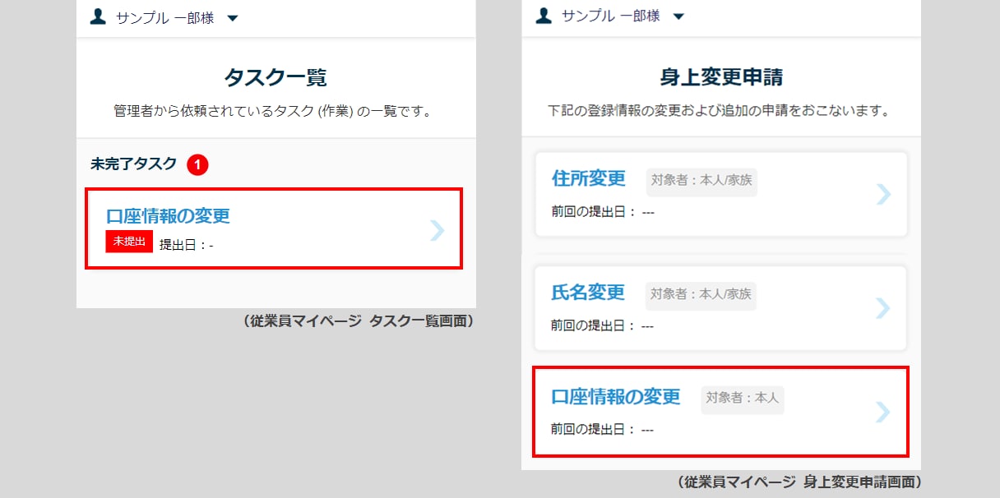Click the arrow chevron on 氏名変更 card
This screenshot has height=498, width=1000.
point(883,308)
